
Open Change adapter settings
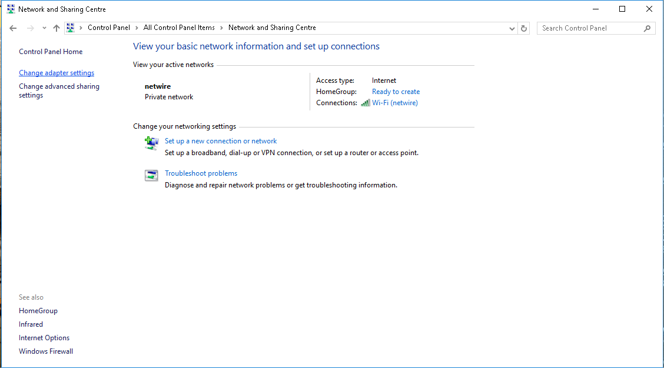57,73
